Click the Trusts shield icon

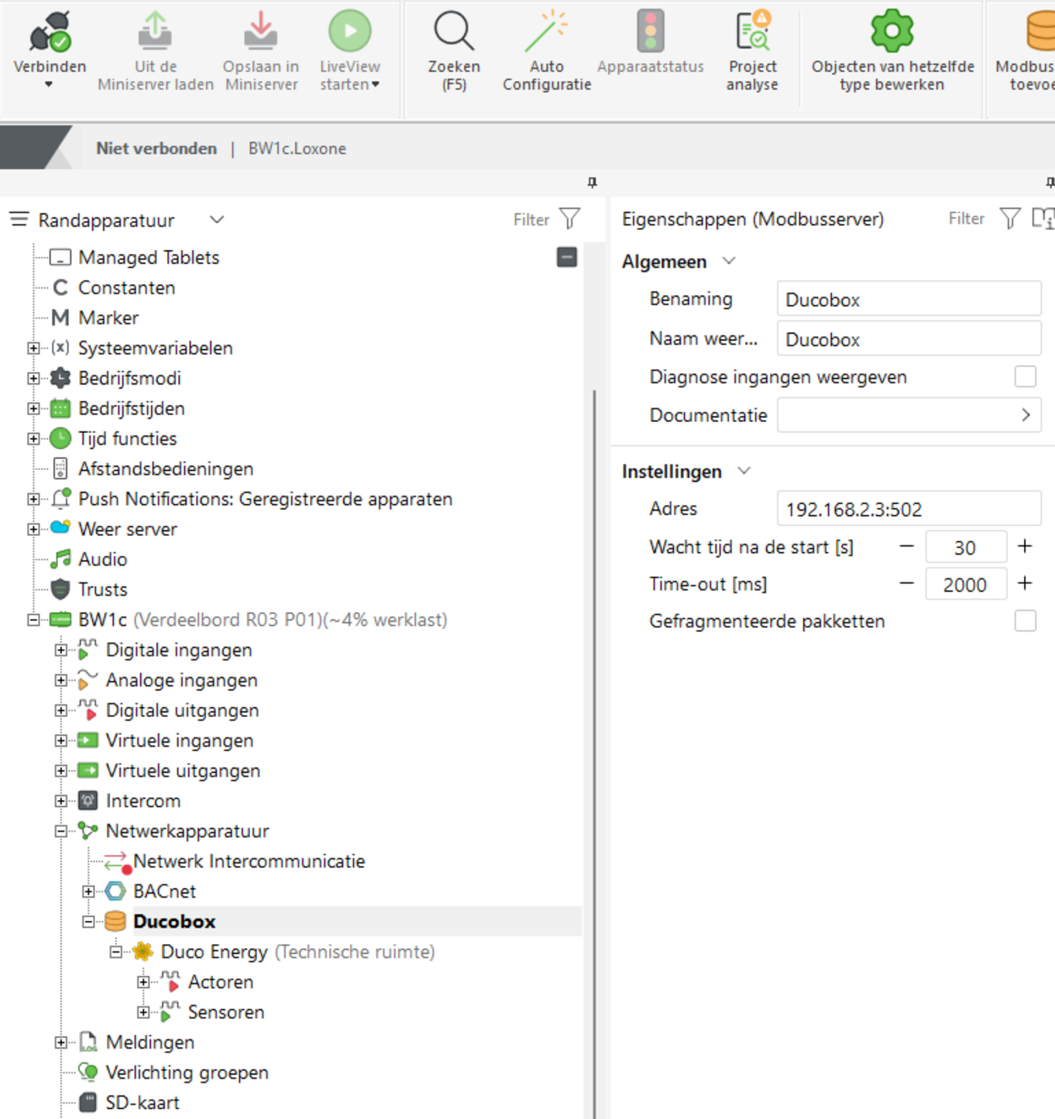pos(60,589)
